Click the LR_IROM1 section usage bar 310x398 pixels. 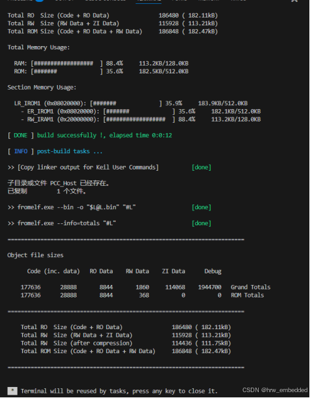[126, 103]
